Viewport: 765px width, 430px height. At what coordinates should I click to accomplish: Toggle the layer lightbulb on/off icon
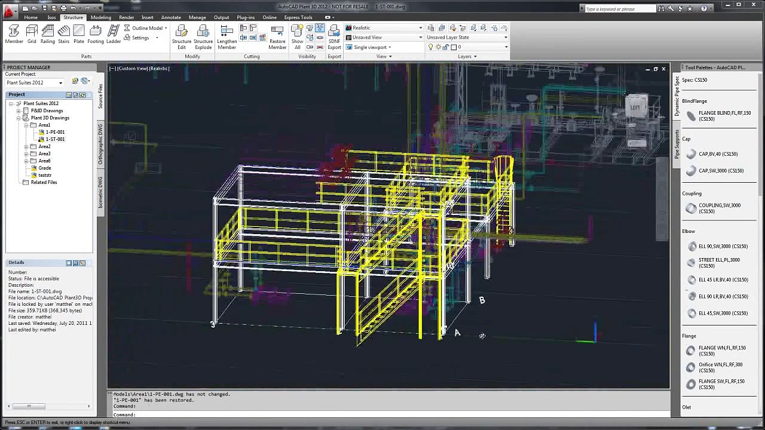430,47
